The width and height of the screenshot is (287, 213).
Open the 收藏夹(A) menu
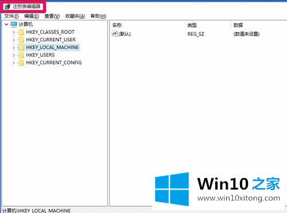tap(75, 16)
